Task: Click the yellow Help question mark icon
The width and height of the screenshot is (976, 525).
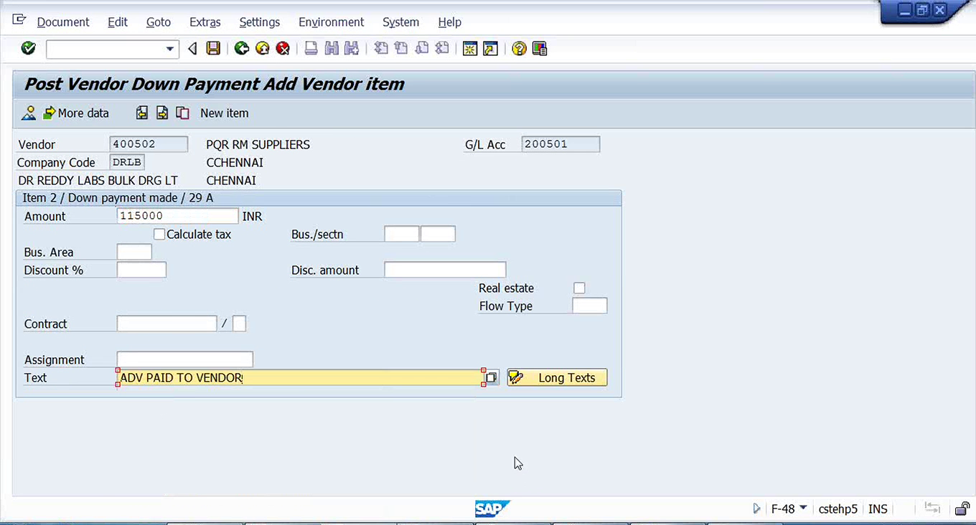Action: [519, 49]
